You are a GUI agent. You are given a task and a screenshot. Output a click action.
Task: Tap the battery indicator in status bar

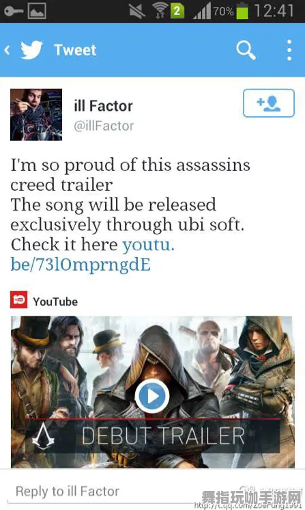[x=242, y=11]
